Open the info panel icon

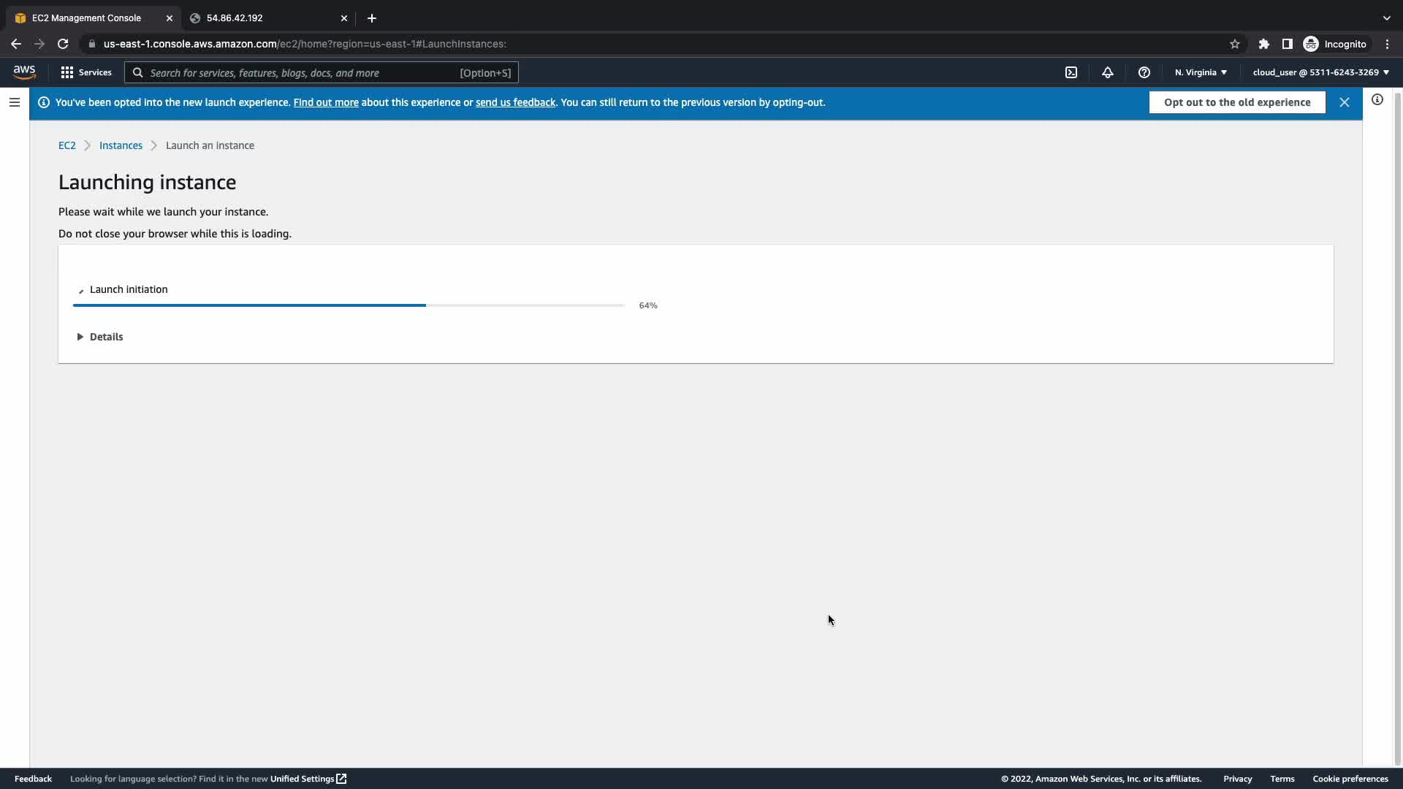point(1377,100)
